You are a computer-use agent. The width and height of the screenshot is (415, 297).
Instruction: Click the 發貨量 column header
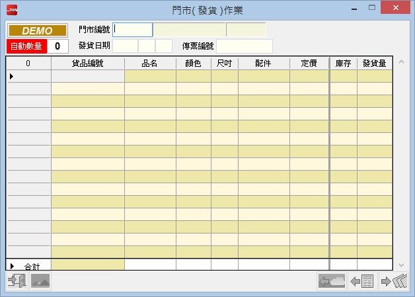tap(375, 64)
